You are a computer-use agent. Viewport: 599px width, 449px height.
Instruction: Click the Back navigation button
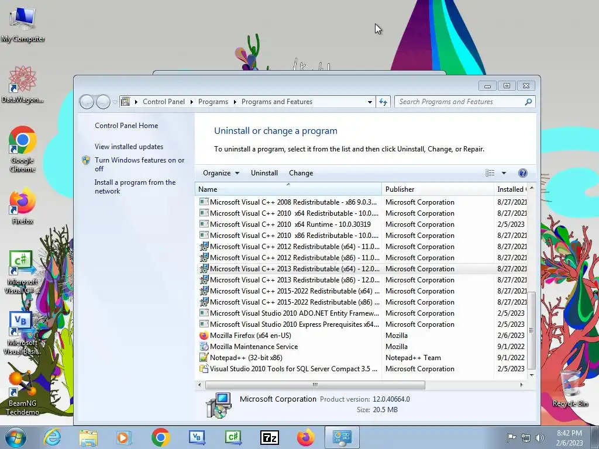[87, 102]
